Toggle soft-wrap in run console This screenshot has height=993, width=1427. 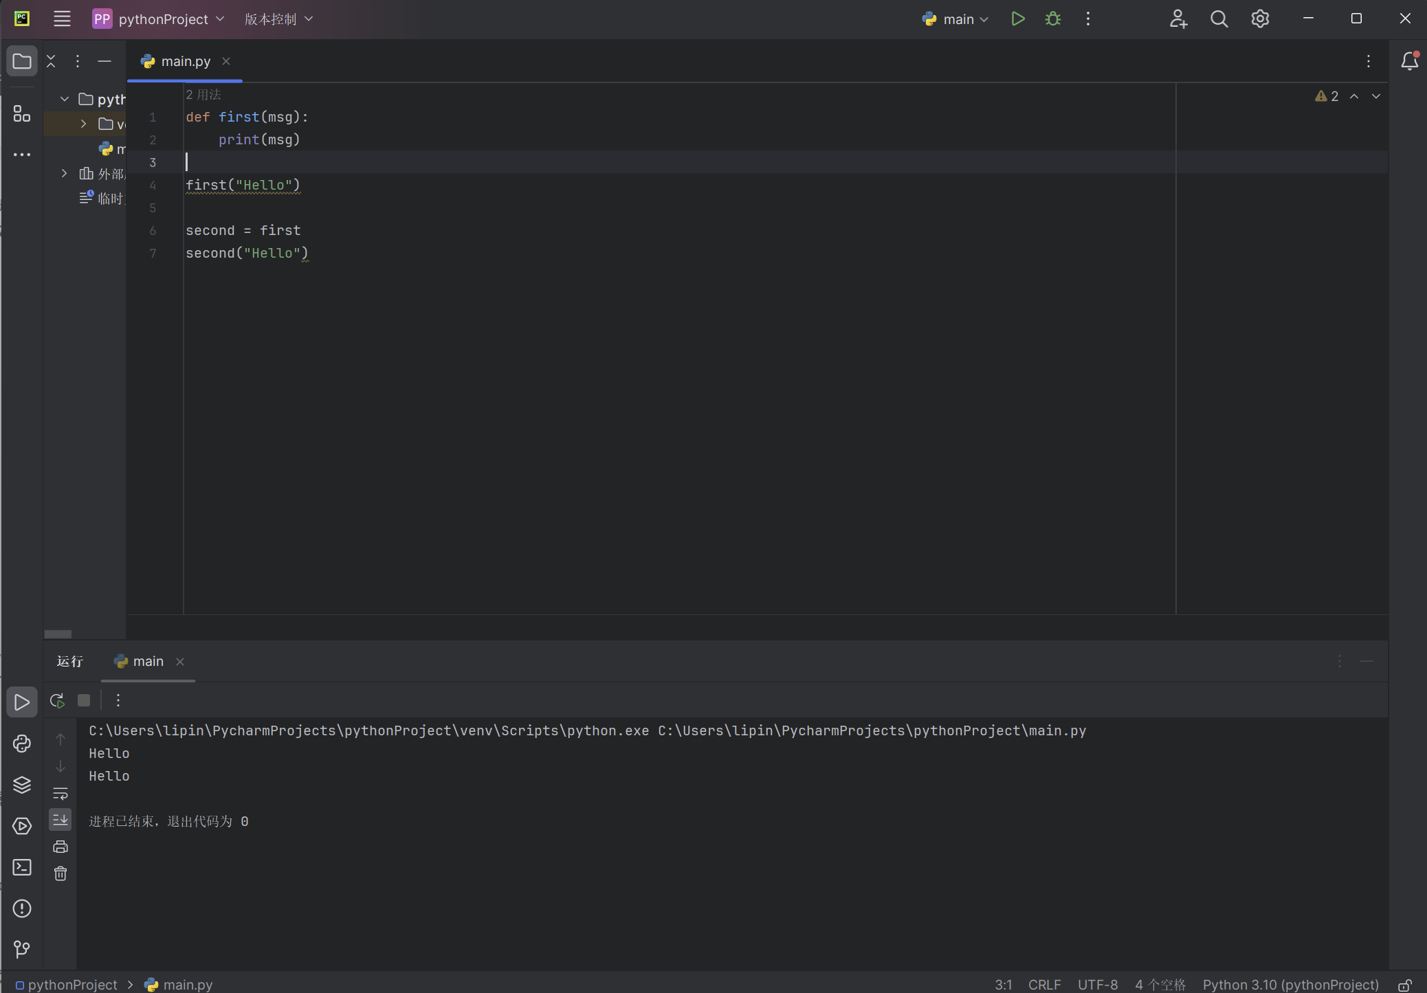coord(60,793)
